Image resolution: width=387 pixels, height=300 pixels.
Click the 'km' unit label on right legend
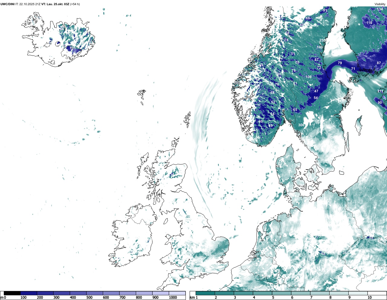coord(192,298)
